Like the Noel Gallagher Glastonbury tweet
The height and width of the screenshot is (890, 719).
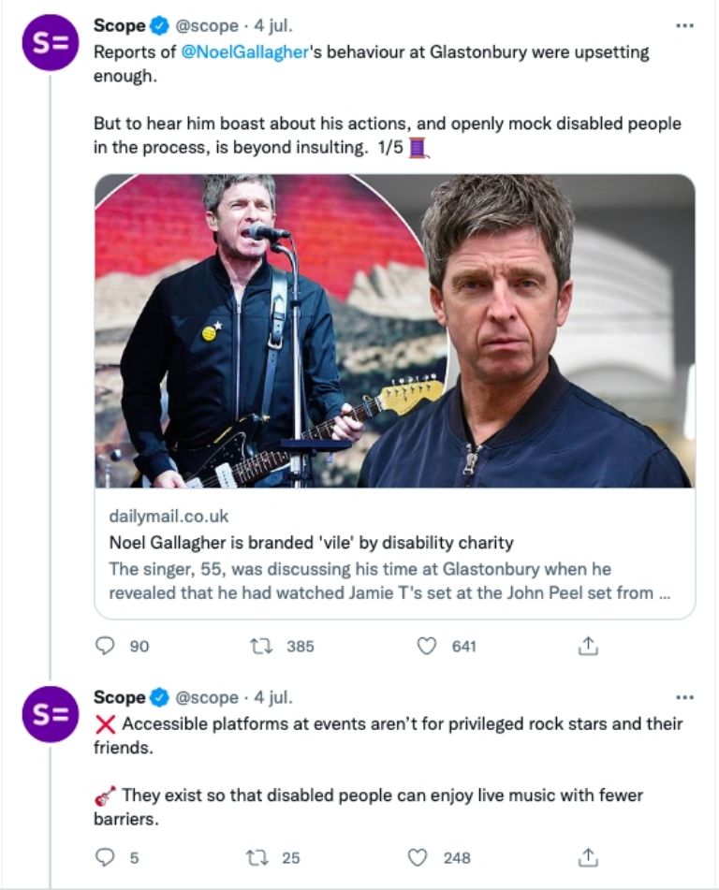[x=427, y=646]
